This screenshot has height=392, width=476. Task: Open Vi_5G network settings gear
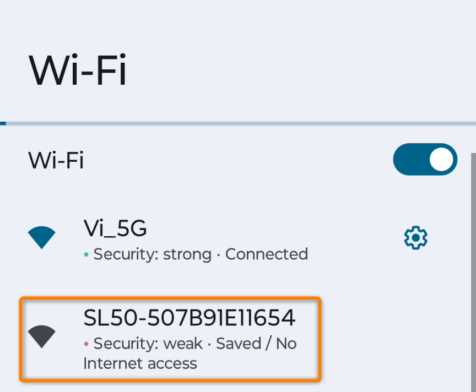pos(415,237)
